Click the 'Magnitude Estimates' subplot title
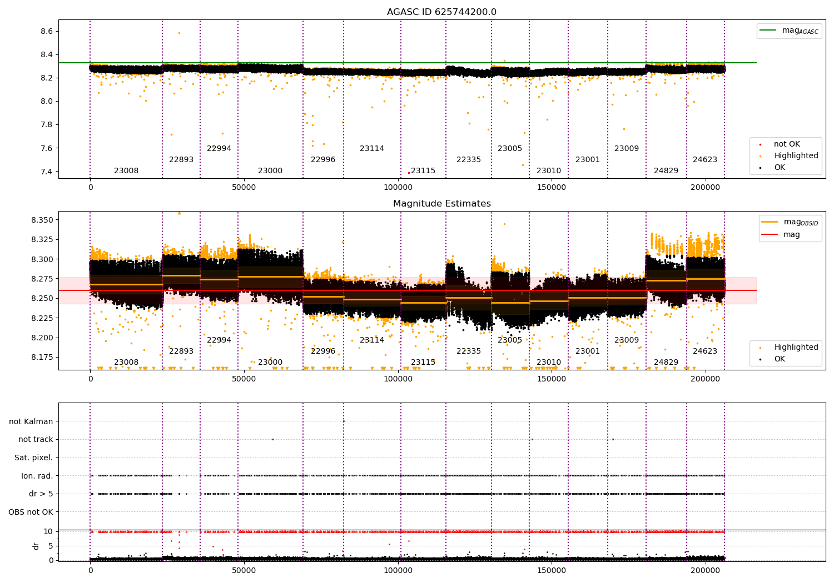The image size is (834, 583). pos(441,204)
